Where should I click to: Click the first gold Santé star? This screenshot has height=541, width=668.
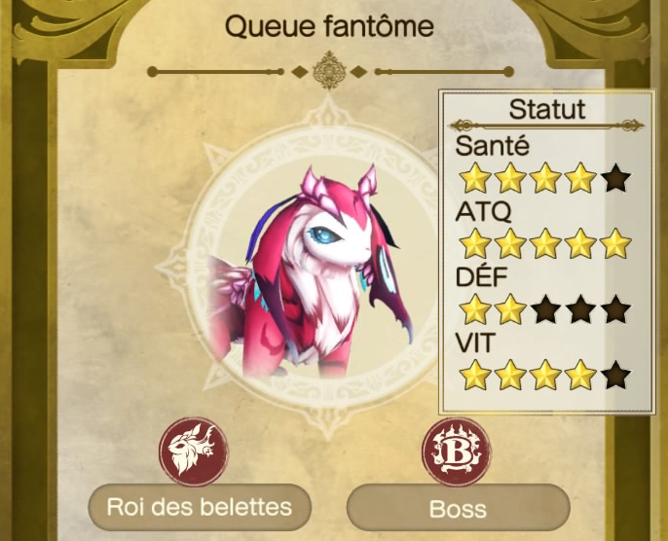point(475,180)
